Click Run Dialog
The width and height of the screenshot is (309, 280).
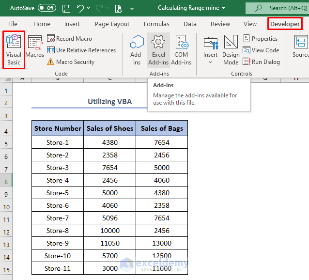(x=262, y=62)
